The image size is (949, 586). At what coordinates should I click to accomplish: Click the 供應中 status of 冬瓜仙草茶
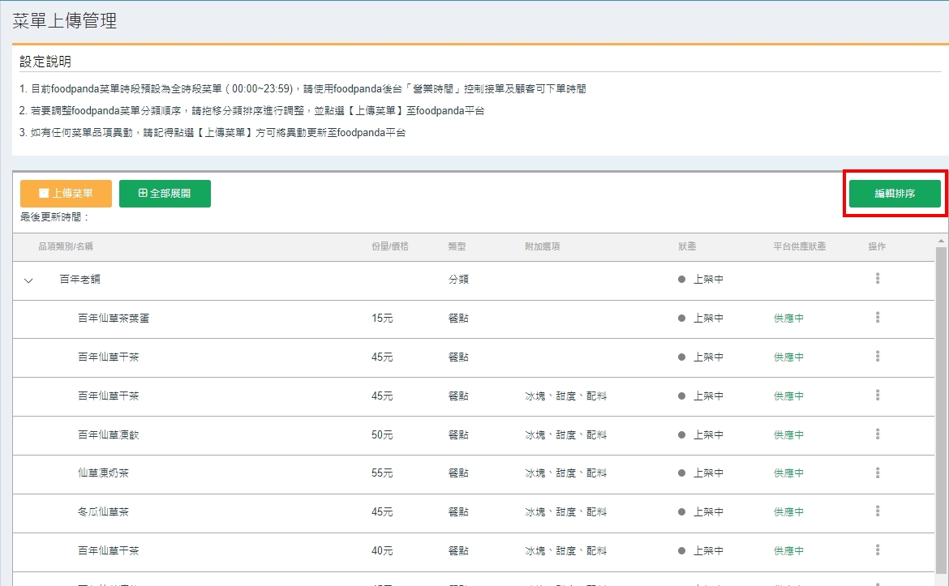(x=788, y=512)
